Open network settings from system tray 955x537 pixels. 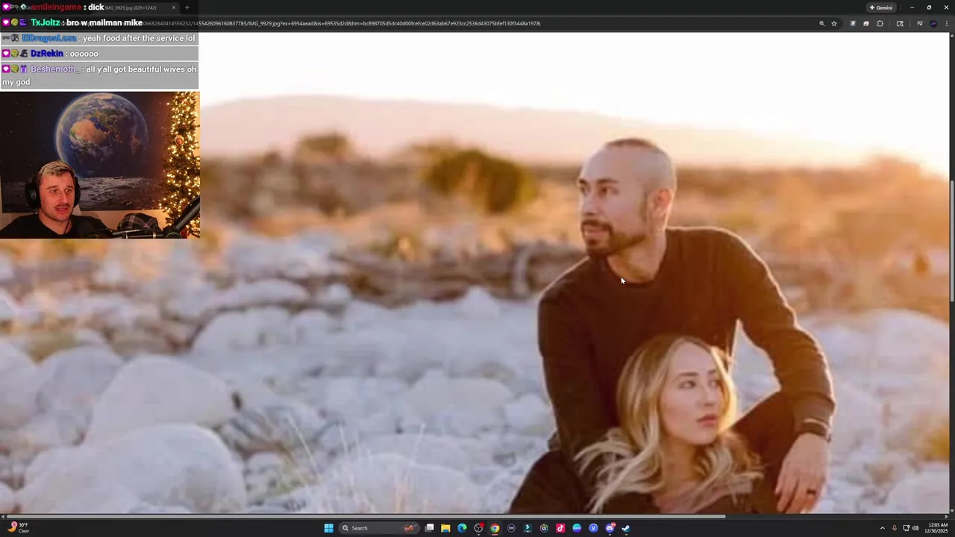tap(907, 528)
